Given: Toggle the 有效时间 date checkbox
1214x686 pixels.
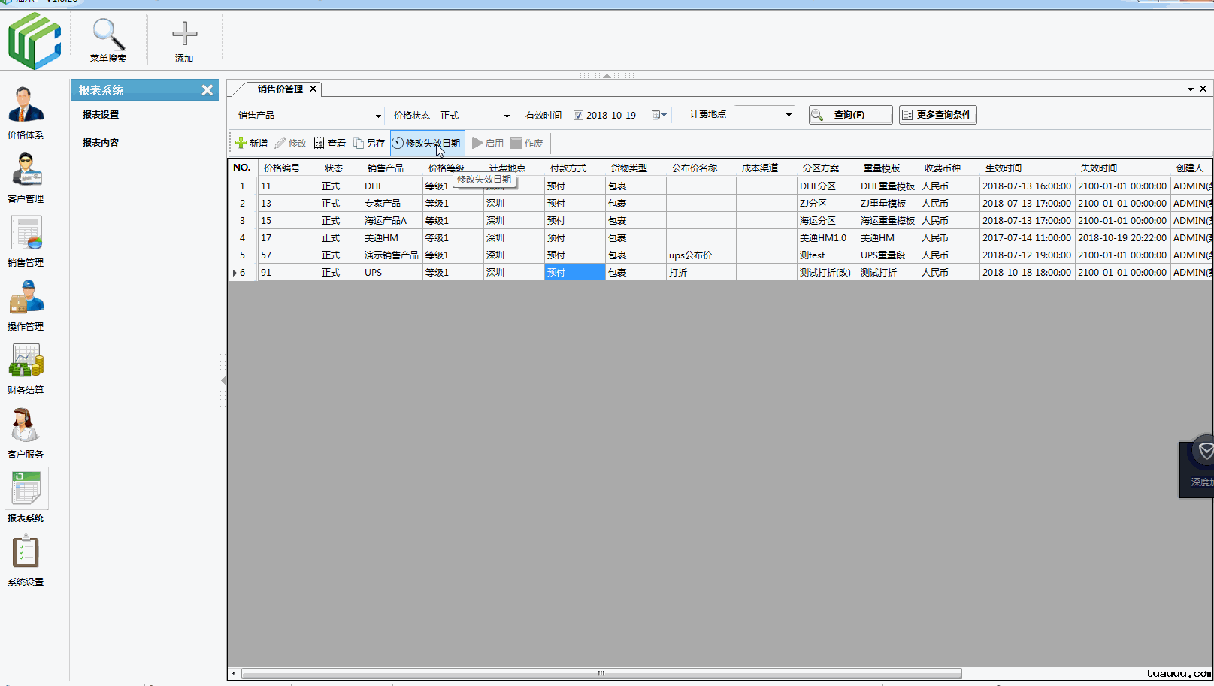Looking at the screenshot, I should click(578, 116).
